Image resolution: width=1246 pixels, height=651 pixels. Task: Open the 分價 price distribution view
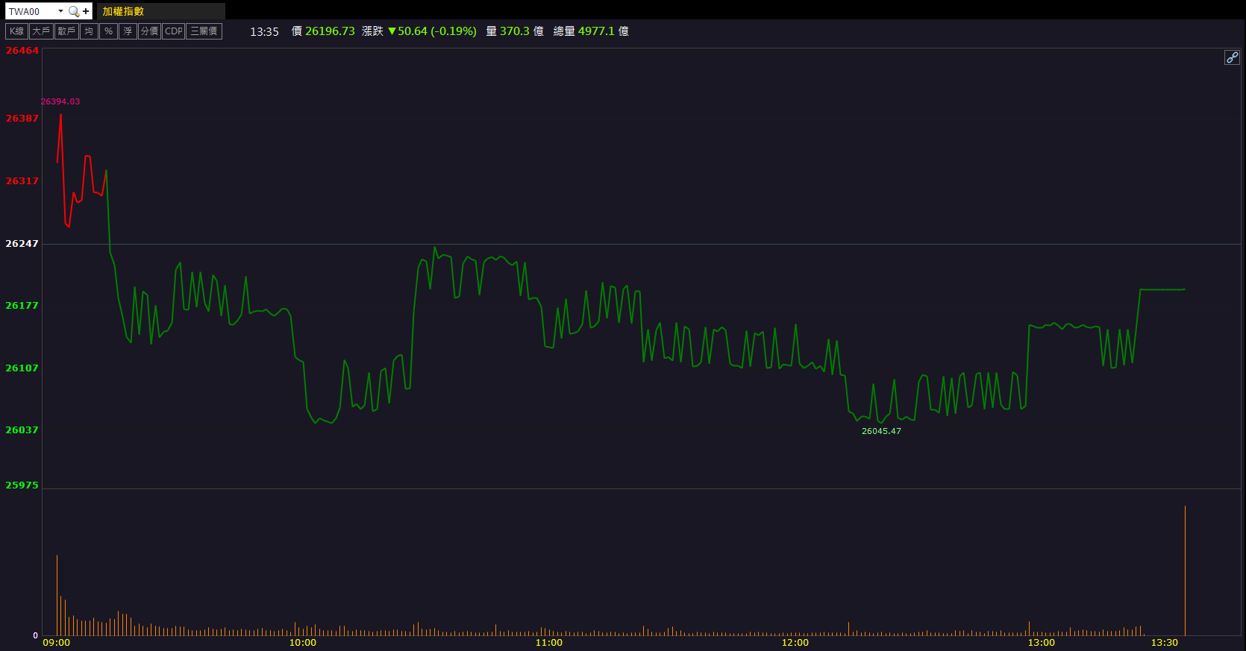[x=149, y=31]
